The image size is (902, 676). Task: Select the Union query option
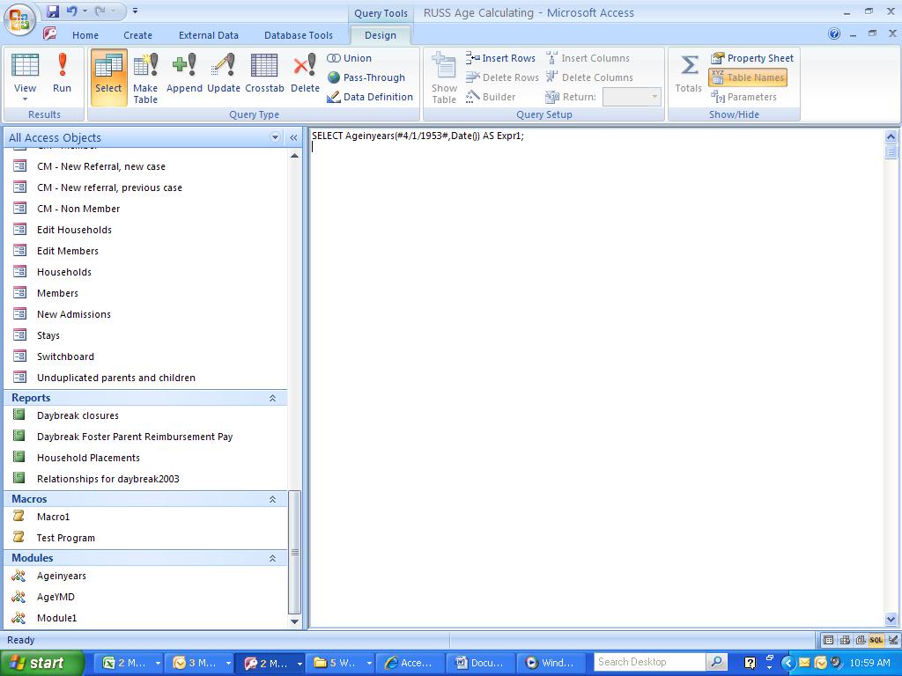[x=350, y=58]
